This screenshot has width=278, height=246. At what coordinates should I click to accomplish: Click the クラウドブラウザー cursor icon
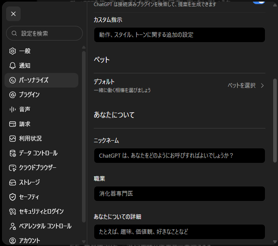pyautogui.click(x=13, y=168)
